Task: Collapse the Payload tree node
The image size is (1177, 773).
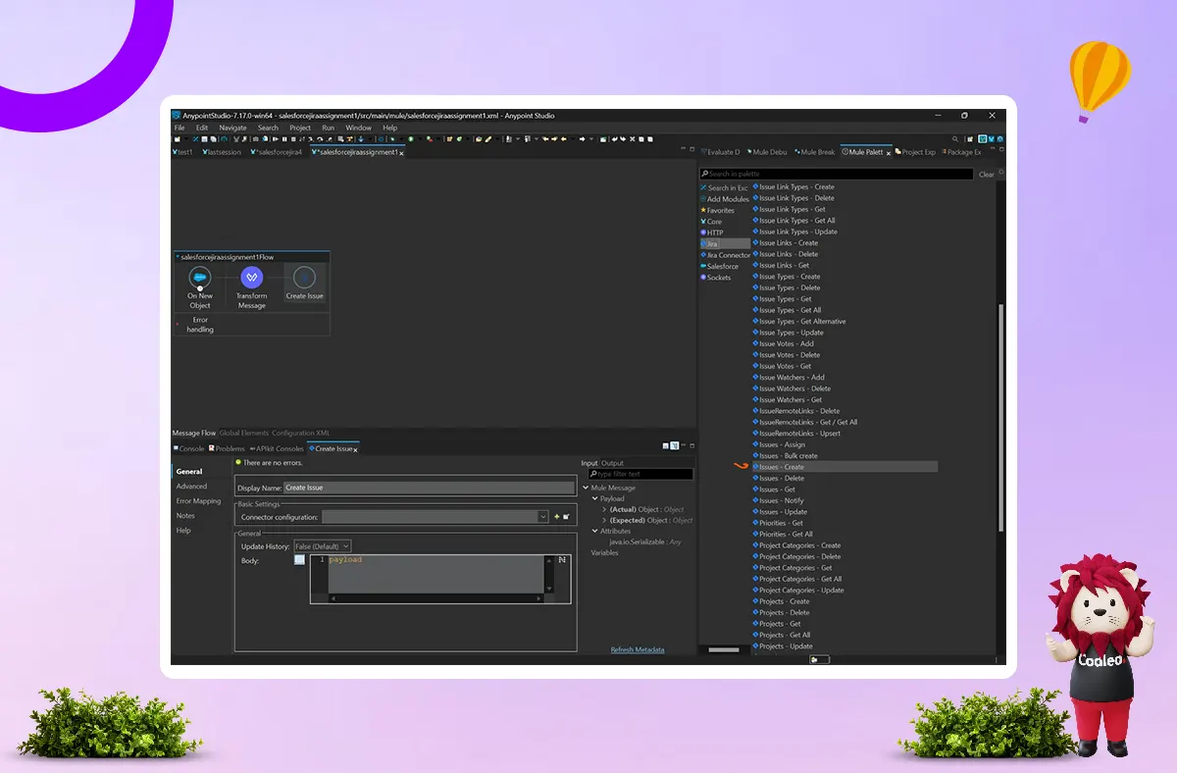Action: coord(594,498)
